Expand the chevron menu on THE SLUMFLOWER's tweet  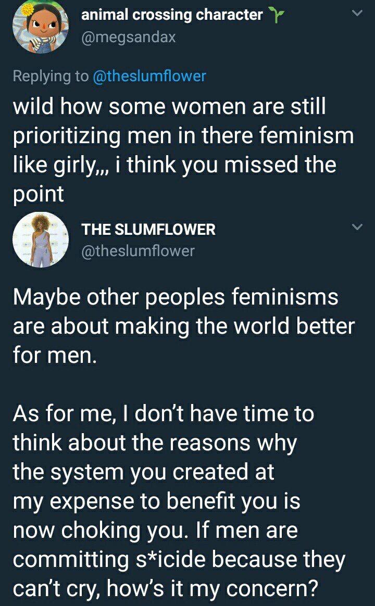pyautogui.click(x=357, y=227)
